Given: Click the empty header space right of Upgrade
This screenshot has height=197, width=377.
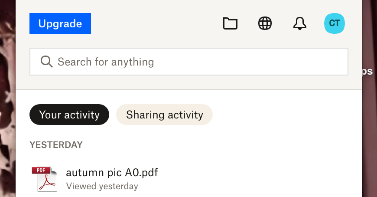Looking at the screenshot, I should tap(156, 23).
